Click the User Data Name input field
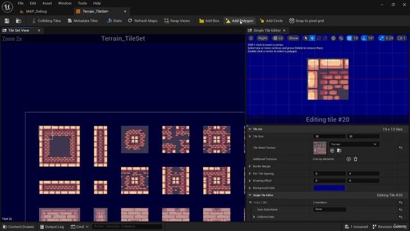Viewport: 410px width, 231px height. [x=329, y=210]
